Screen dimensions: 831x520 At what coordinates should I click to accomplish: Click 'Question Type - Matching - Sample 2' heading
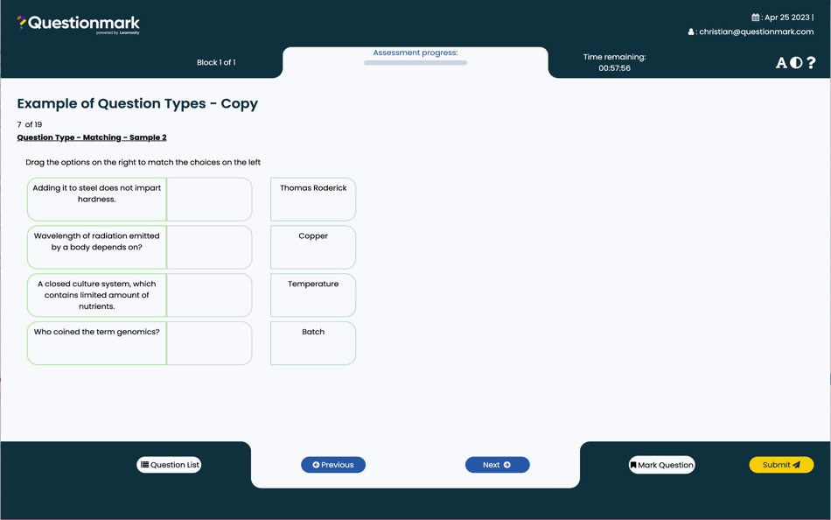point(92,137)
